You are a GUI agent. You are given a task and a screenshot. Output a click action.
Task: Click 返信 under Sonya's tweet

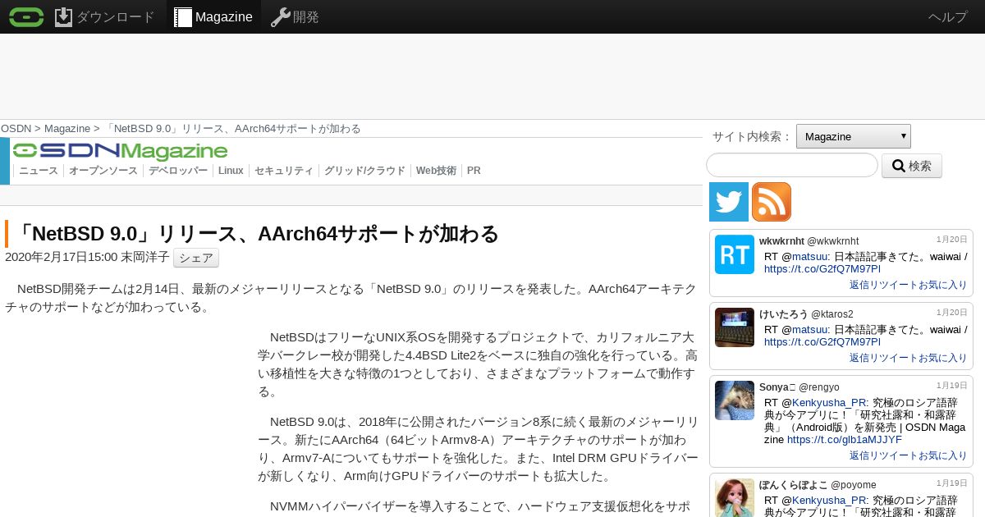coord(859,455)
